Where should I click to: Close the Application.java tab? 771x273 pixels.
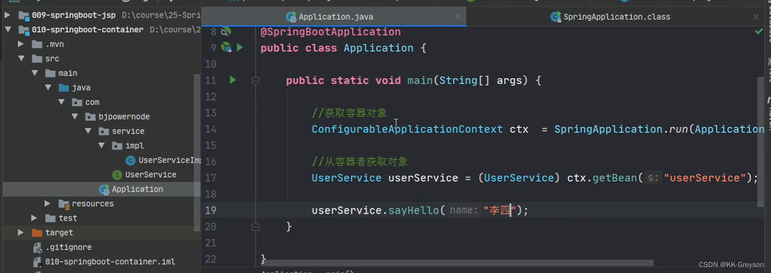tap(457, 17)
